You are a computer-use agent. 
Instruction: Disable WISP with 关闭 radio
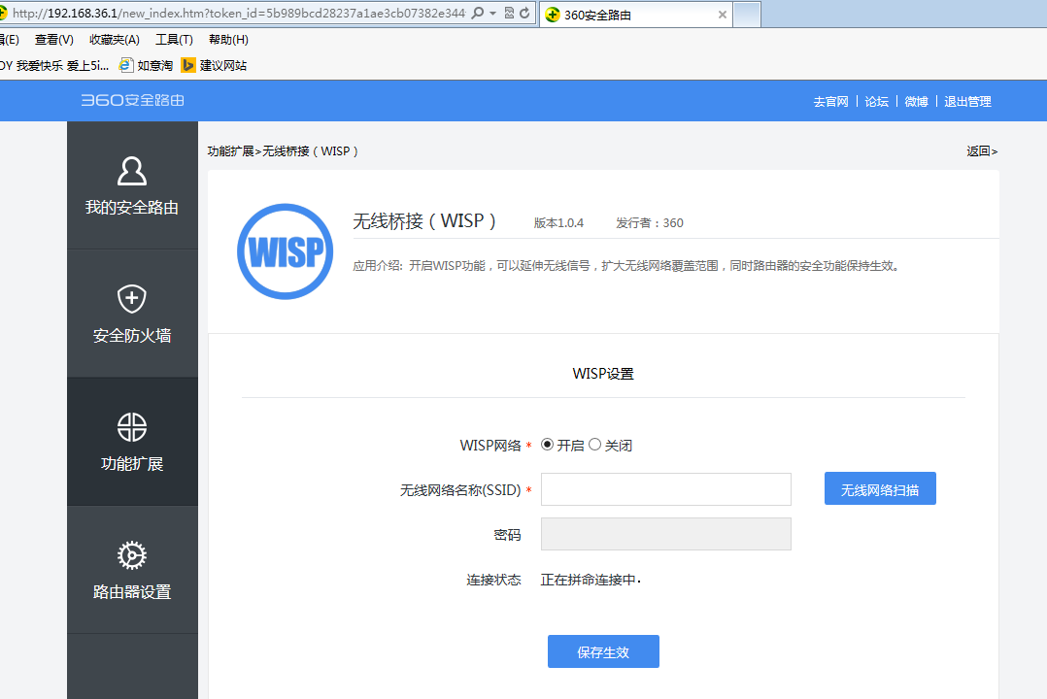tap(595, 445)
